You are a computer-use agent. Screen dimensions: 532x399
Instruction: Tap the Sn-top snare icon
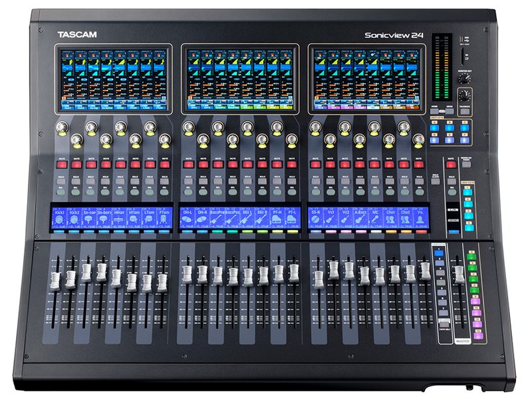[89, 221]
